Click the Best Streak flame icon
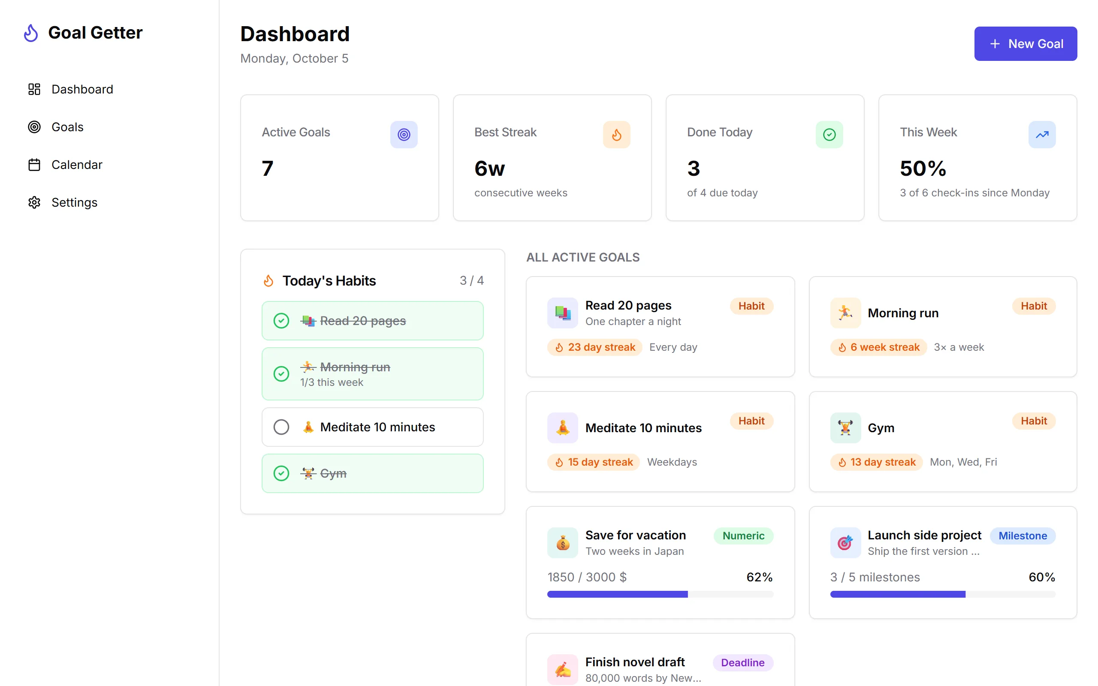Image resolution: width=1098 pixels, height=686 pixels. 617,134
